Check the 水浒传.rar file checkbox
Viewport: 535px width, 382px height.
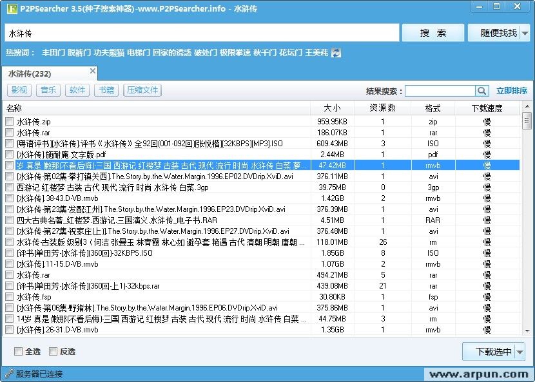tap(9, 131)
